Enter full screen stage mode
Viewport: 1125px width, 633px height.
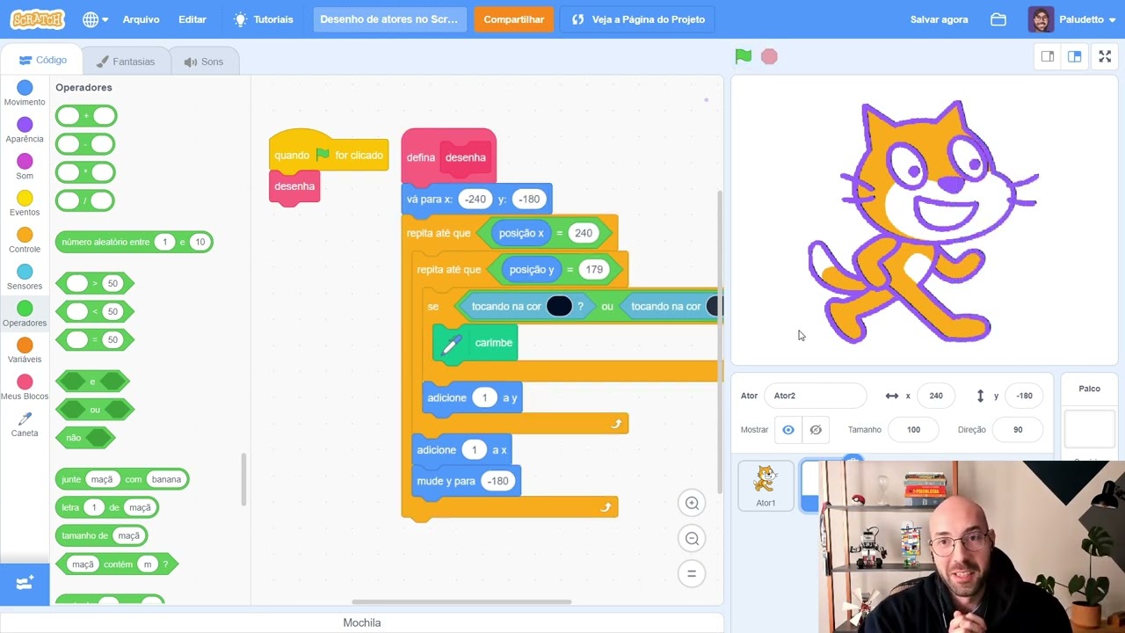pyautogui.click(x=1105, y=56)
